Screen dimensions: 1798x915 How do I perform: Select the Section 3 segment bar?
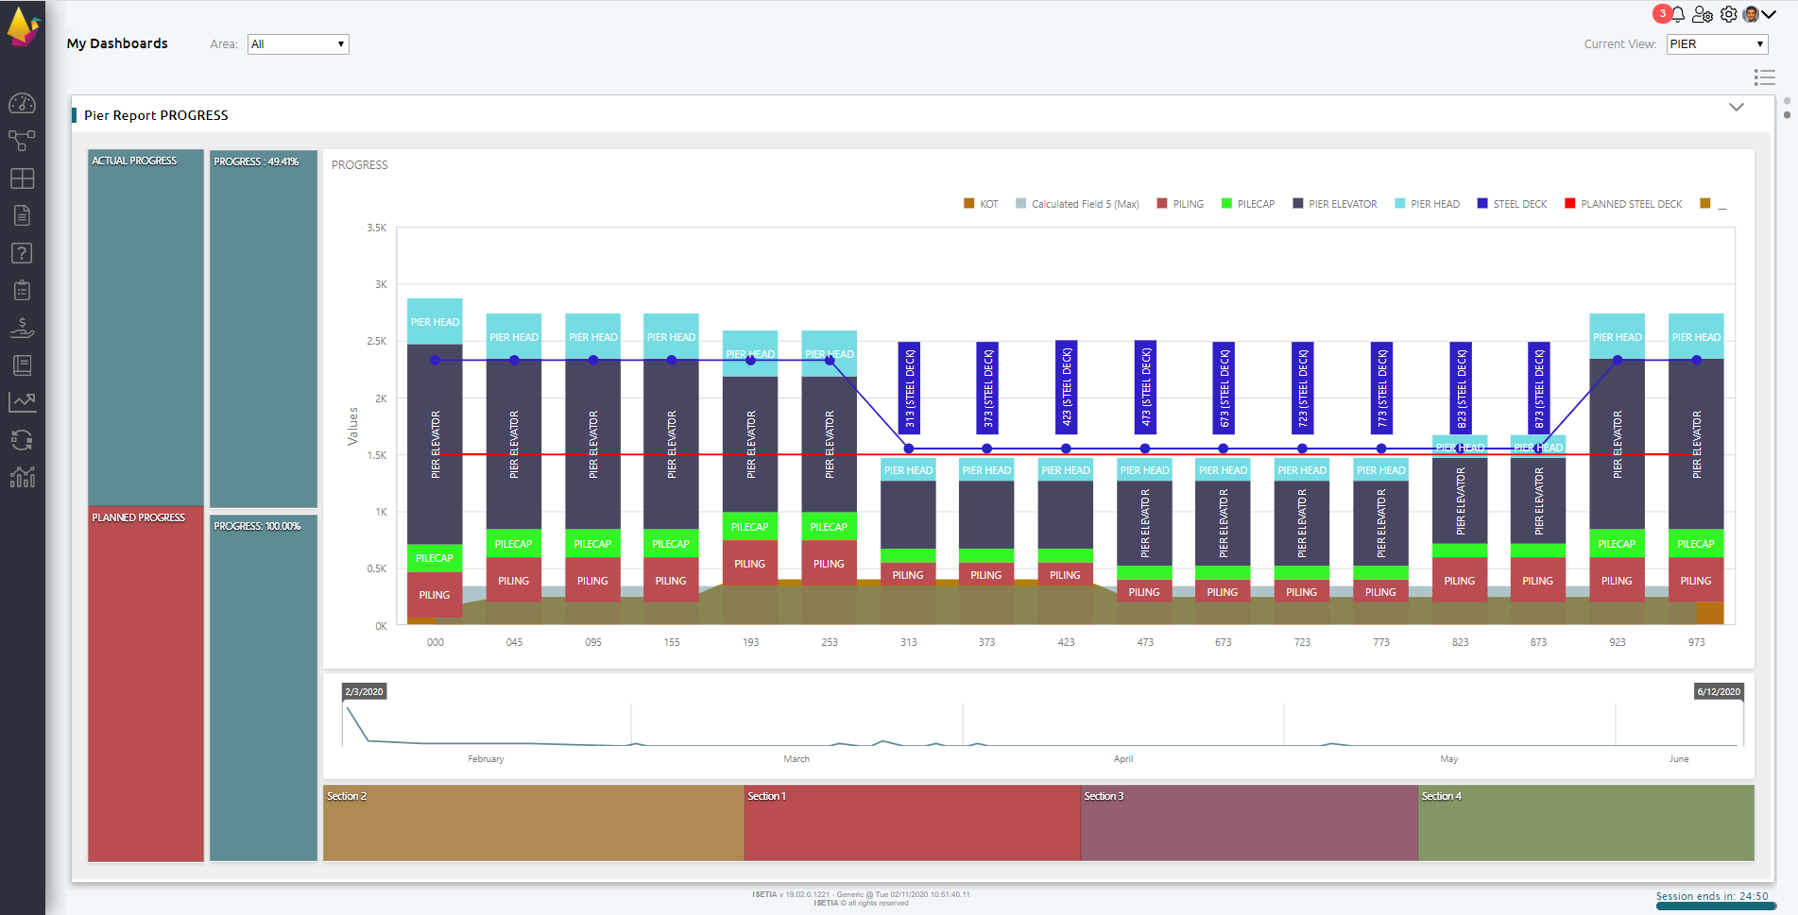[x=1247, y=822]
